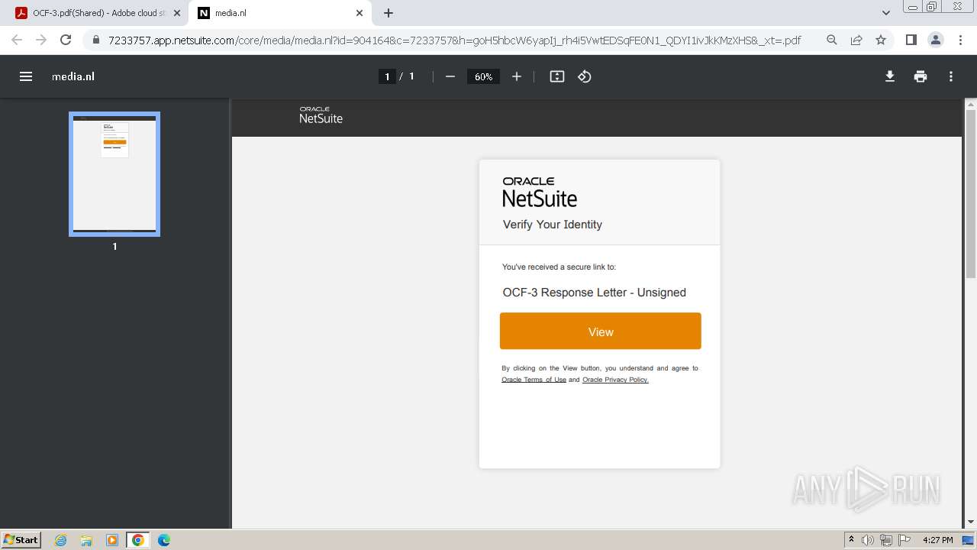
Task: Open the Windows Start menu
Action: (x=21, y=540)
